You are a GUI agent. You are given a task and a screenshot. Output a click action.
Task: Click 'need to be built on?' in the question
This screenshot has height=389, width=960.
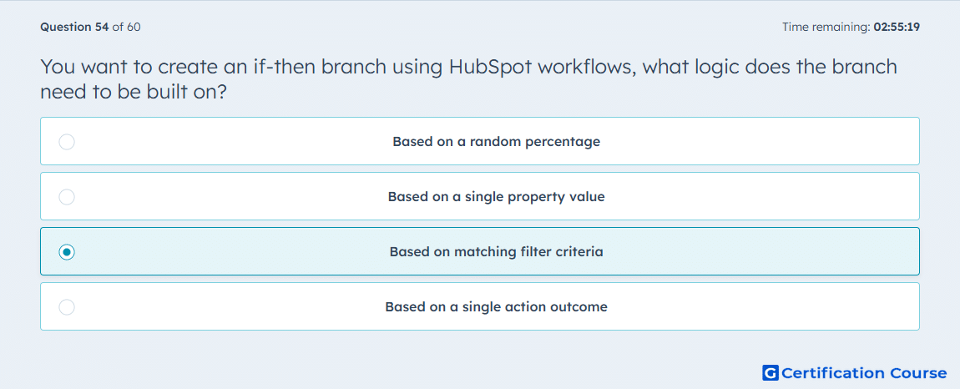(x=139, y=92)
